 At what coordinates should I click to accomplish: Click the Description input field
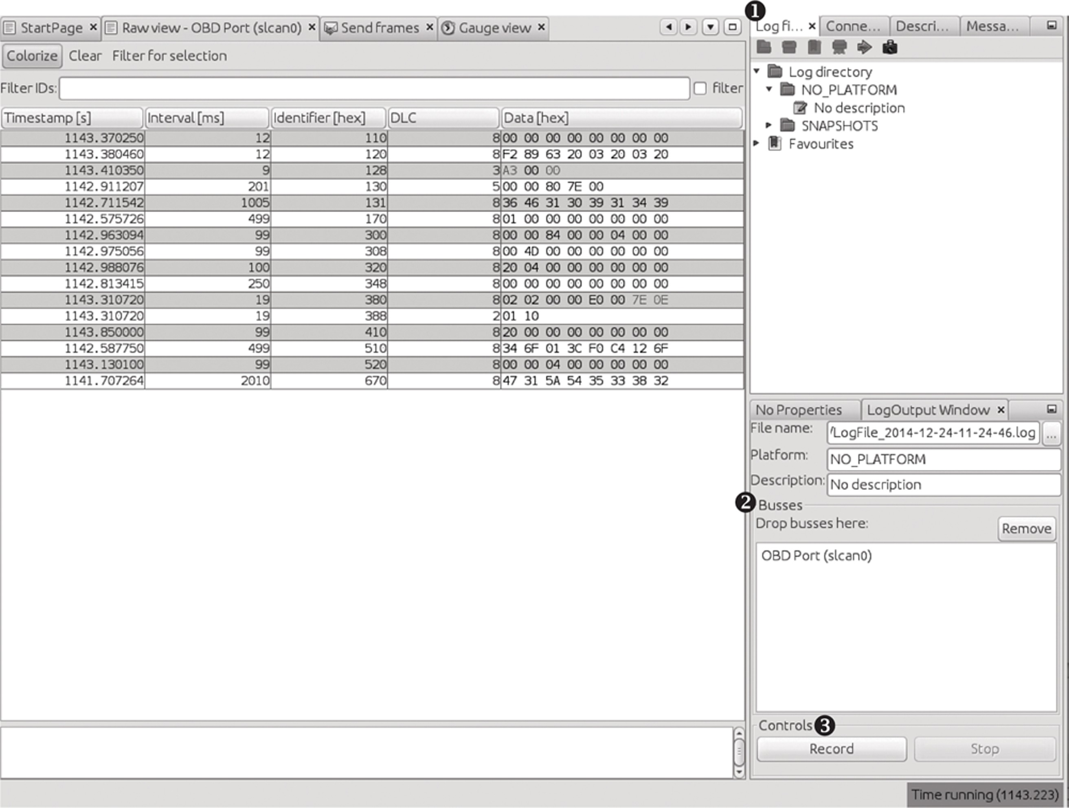(944, 485)
